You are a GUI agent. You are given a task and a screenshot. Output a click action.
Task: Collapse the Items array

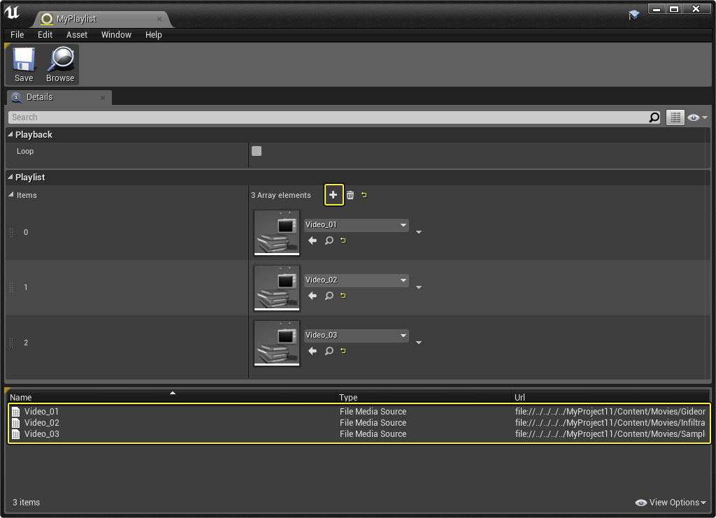[10, 195]
